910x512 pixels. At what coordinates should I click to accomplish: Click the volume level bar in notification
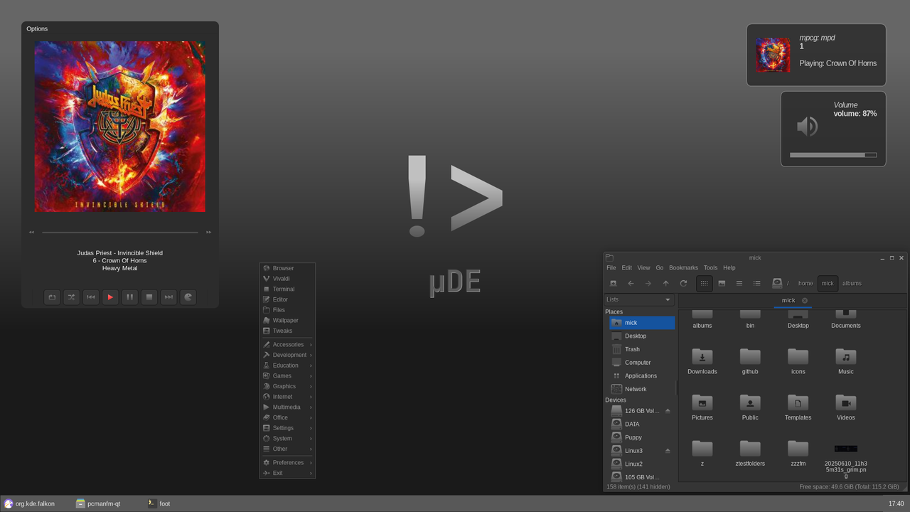click(x=833, y=154)
